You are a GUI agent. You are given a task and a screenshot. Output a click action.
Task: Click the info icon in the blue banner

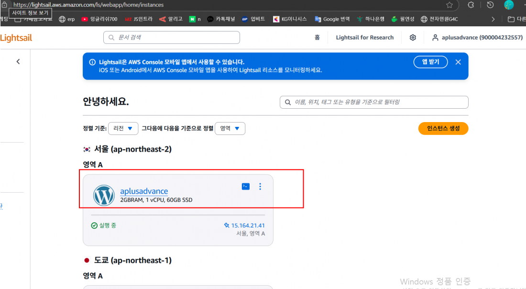92,62
